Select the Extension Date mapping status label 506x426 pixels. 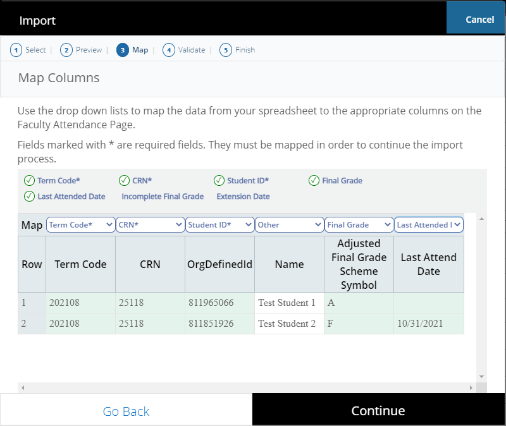[x=244, y=196]
